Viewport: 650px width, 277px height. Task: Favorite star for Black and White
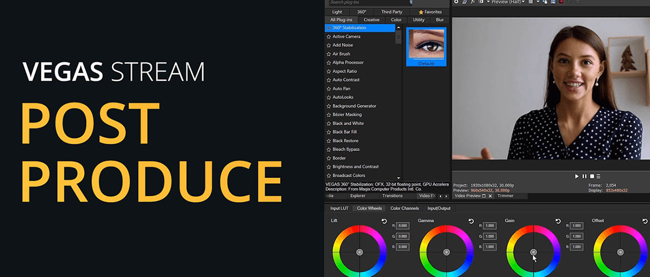329,123
